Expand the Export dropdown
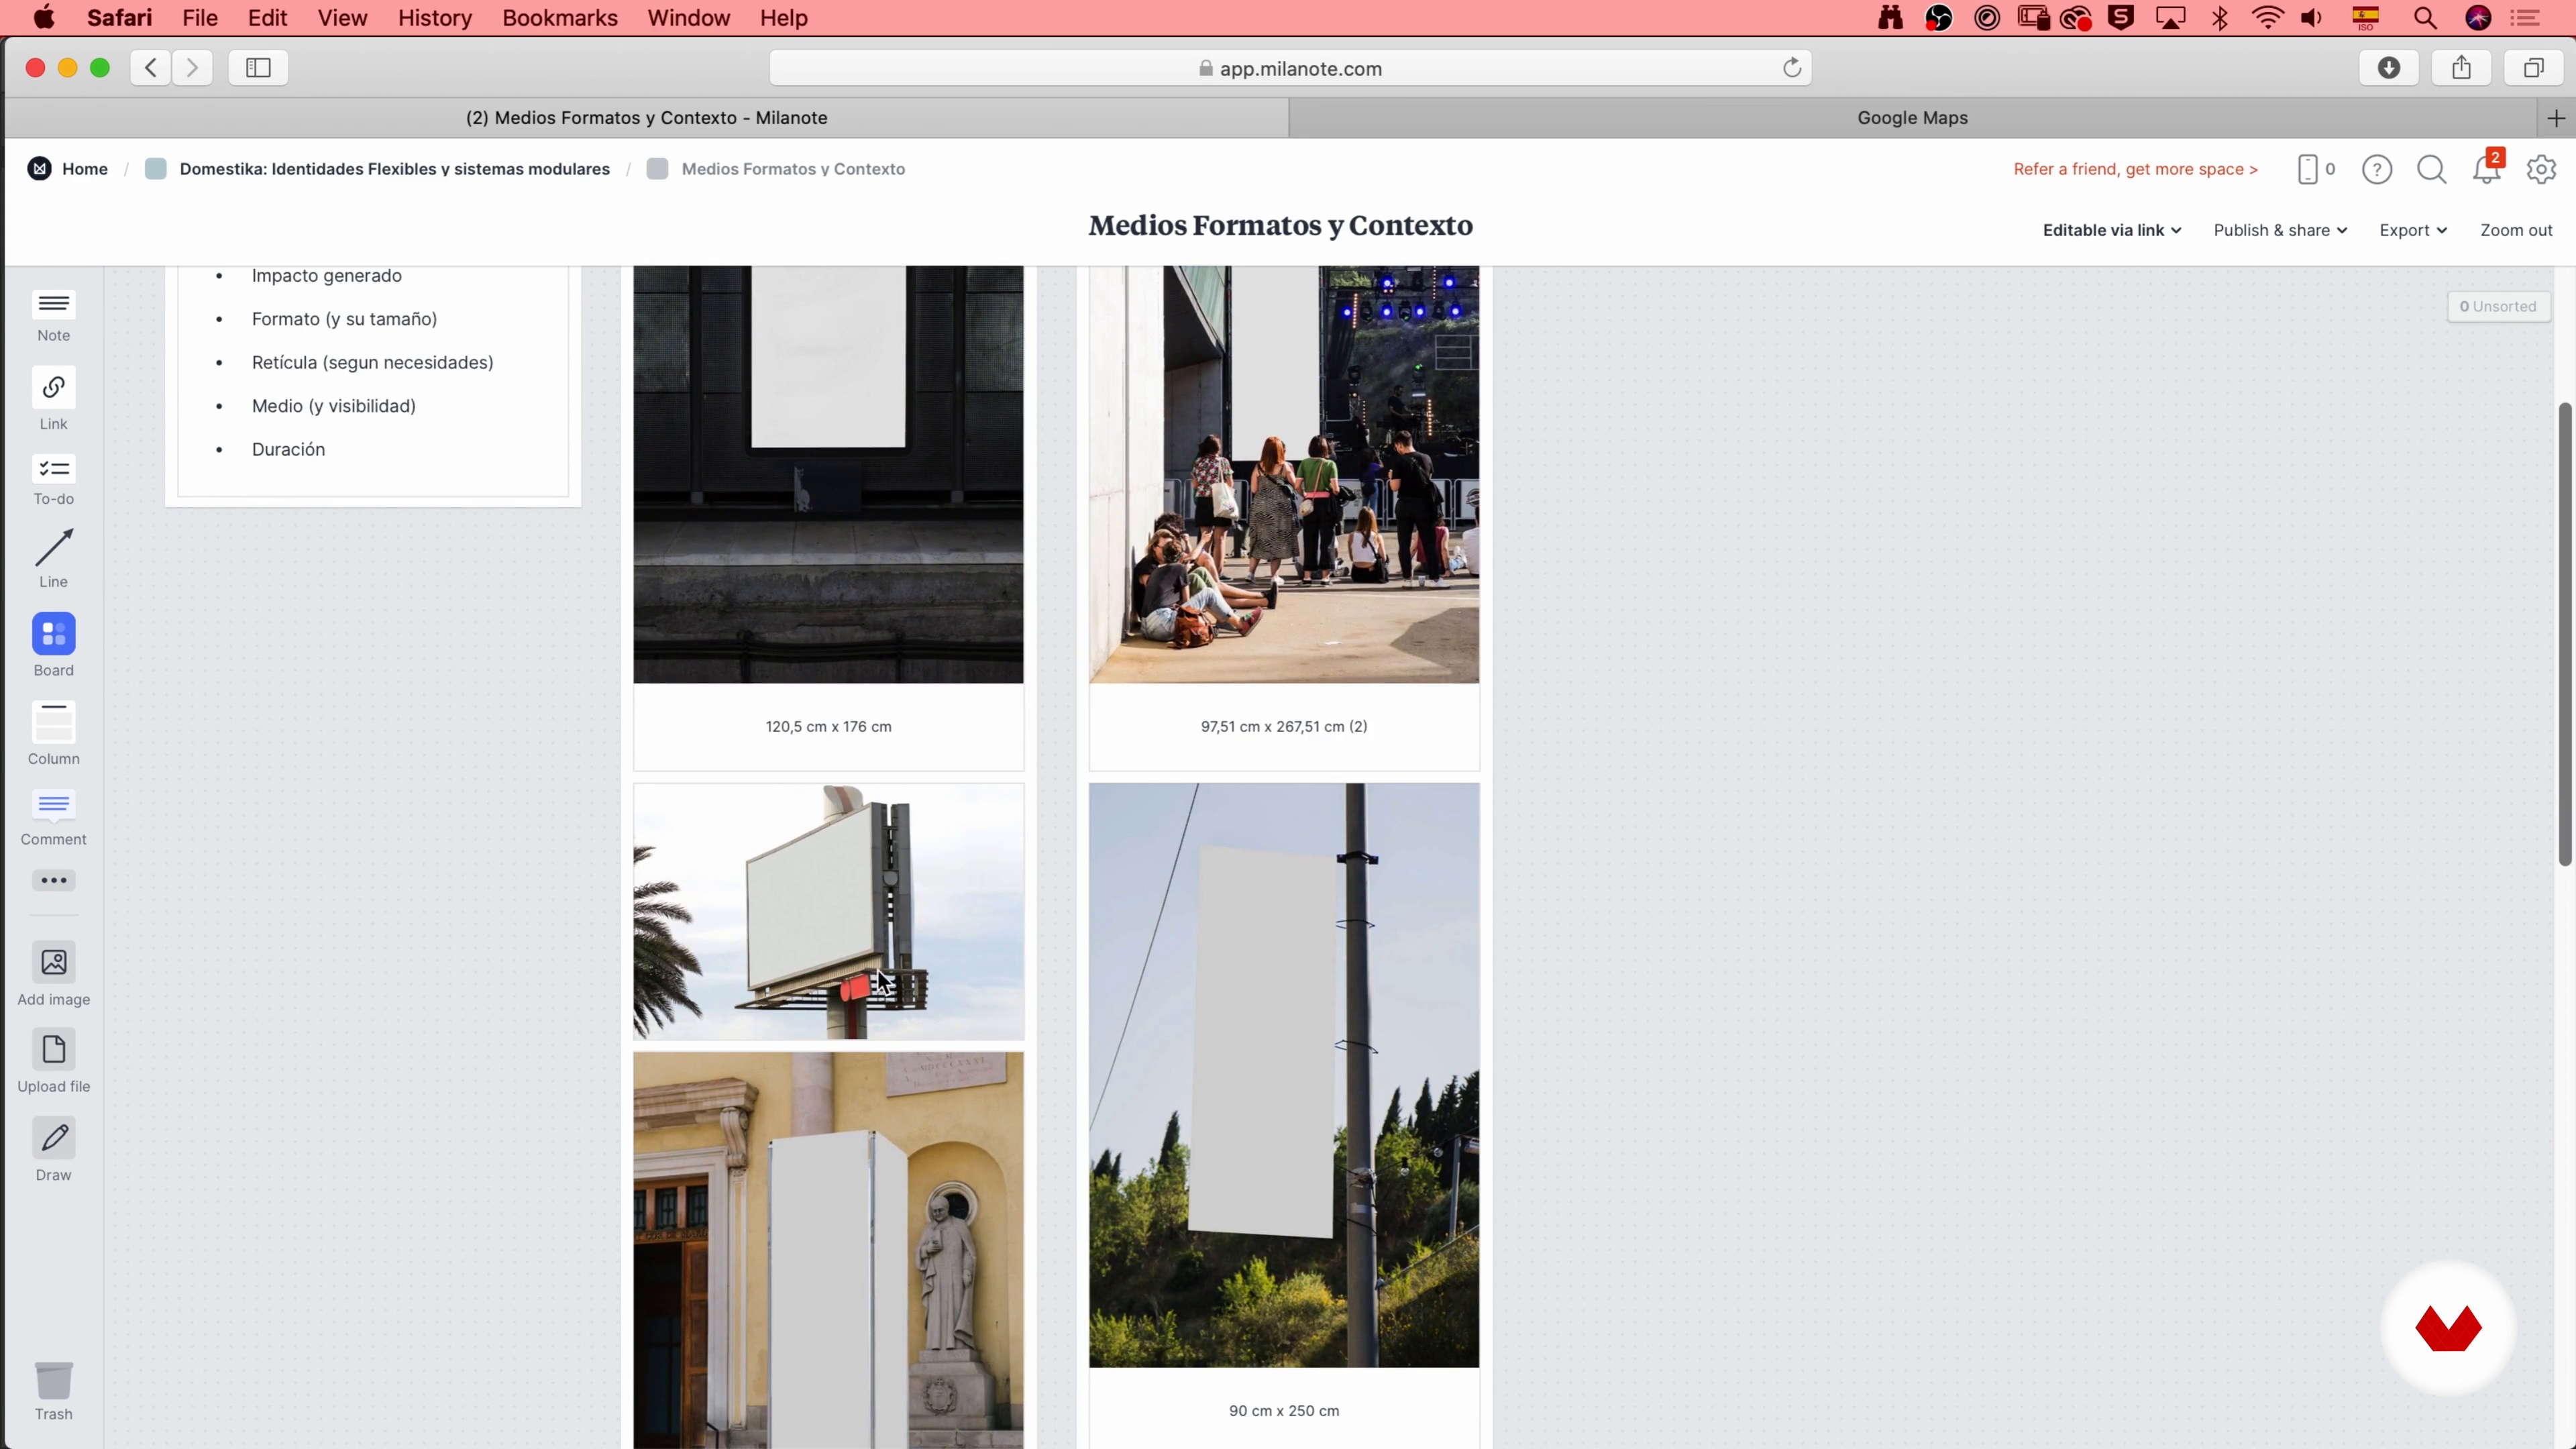Viewport: 2576px width, 1449px height. tap(2412, 230)
